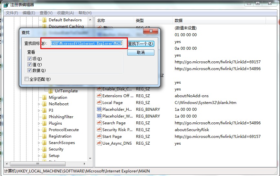Expand the NoReboot tree node

click(x=39, y=104)
